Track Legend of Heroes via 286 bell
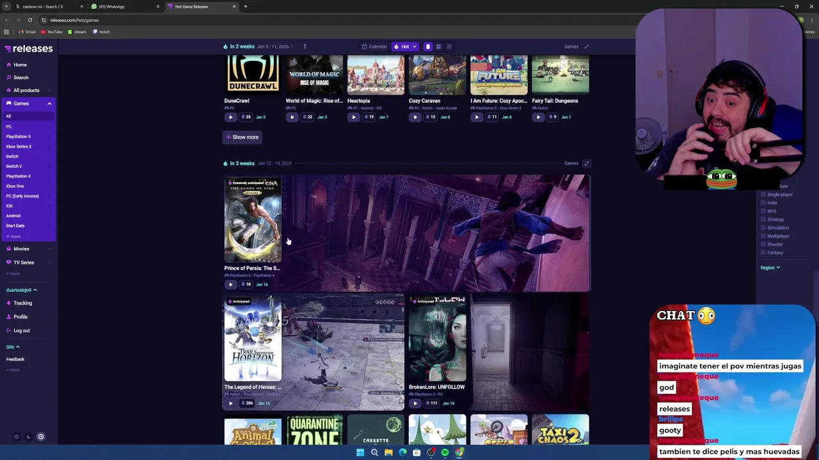The image size is (819, 460). pos(246,403)
